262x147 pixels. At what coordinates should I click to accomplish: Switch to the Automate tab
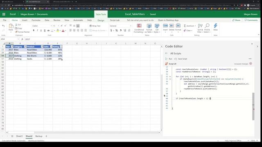coord(78,20)
